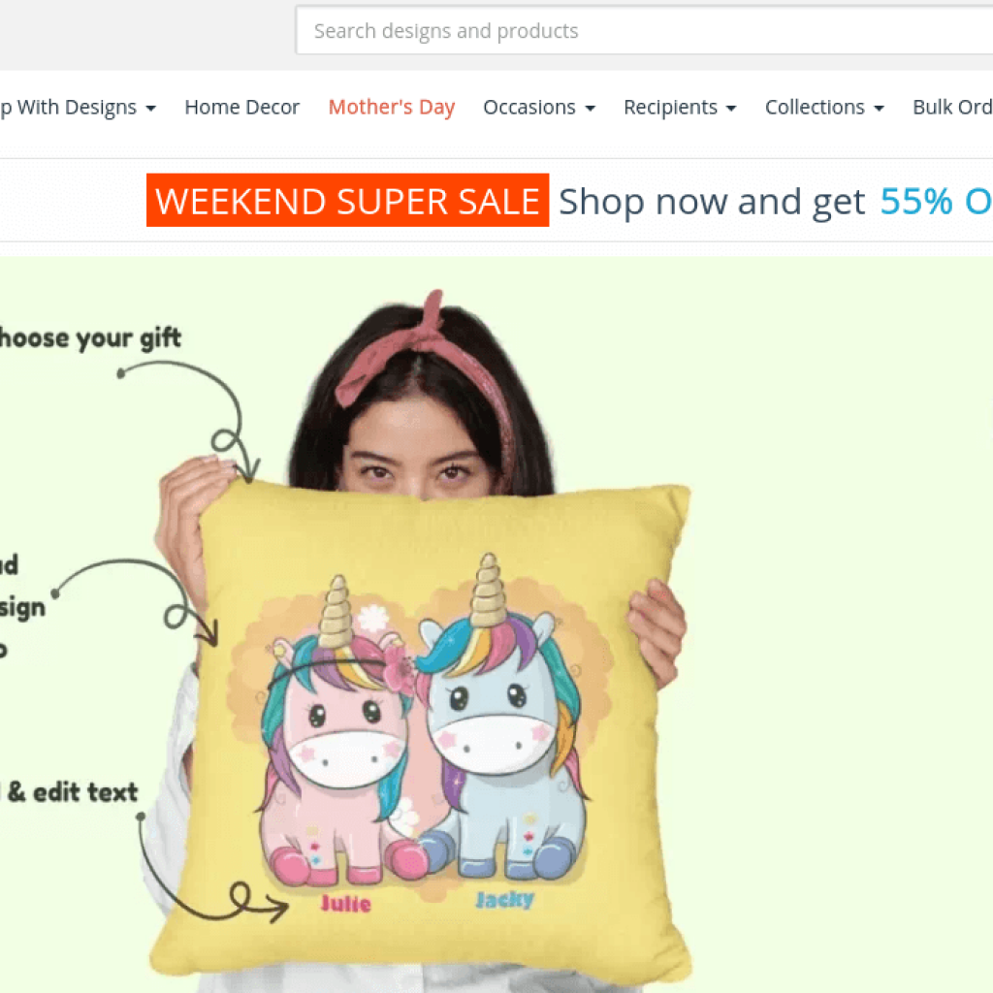Image resolution: width=993 pixels, height=993 pixels.
Task: Open the Home Decor menu item
Action: pos(241,107)
